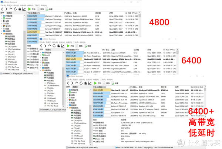
Task: Expand the 设备 node in the front window
Action: (x=67, y=95)
